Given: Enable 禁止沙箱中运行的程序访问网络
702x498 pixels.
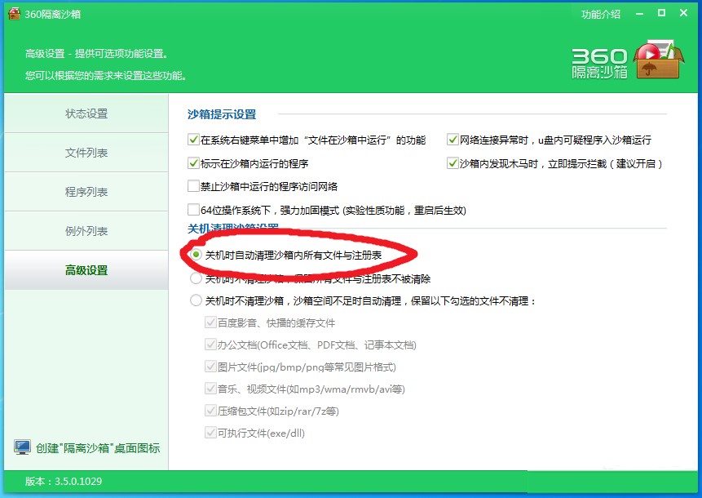Looking at the screenshot, I should (193, 186).
